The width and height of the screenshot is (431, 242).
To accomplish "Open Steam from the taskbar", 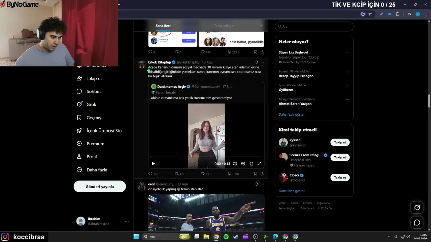I will (x=236, y=237).
